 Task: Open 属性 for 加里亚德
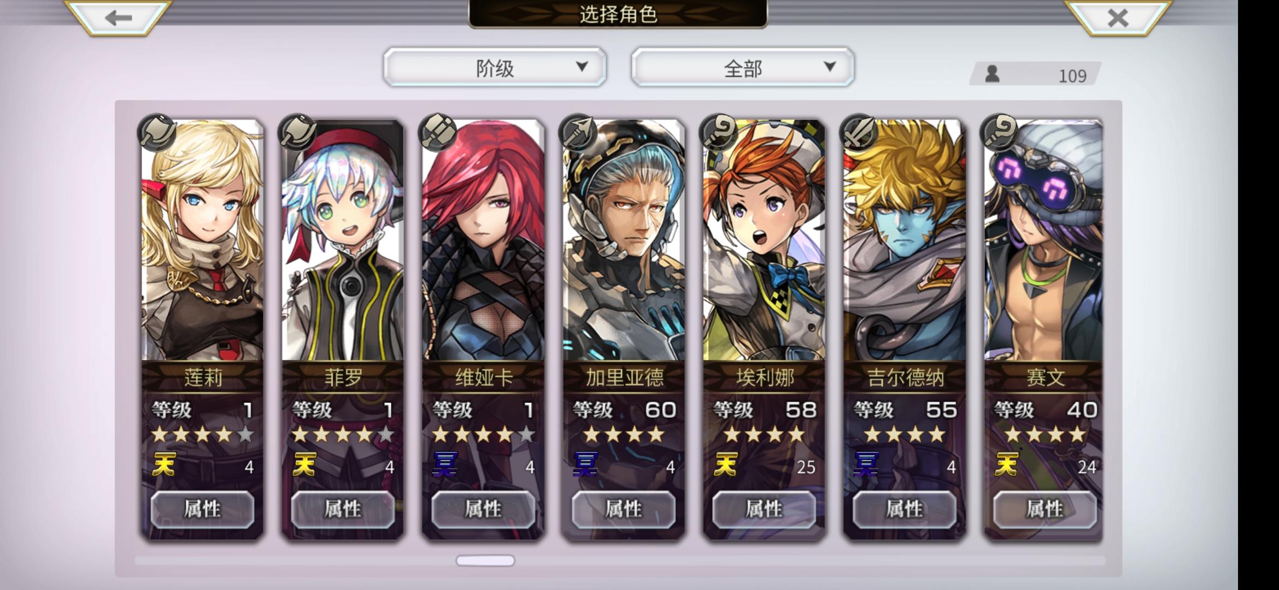[x=624, y=509]
